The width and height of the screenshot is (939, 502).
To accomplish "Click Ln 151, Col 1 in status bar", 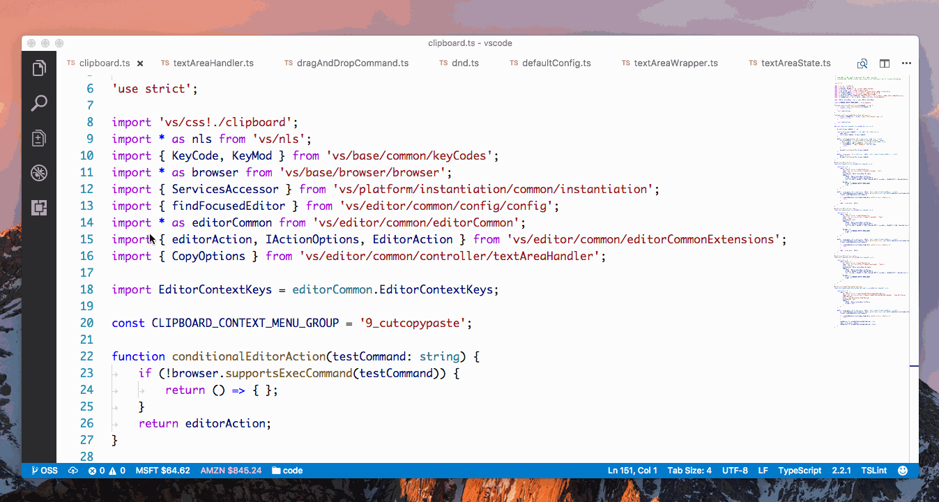I will pos(632,471).
